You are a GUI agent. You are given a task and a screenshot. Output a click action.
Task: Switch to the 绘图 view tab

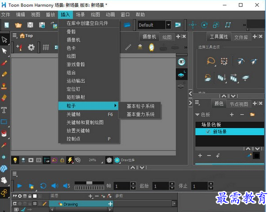coord(167,37)
